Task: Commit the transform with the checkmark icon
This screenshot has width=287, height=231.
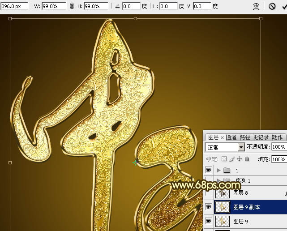Action: 284,7
